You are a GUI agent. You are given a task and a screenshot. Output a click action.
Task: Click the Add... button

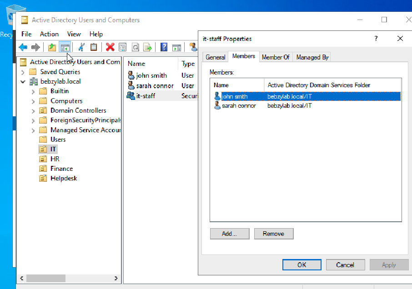(230, 234)
